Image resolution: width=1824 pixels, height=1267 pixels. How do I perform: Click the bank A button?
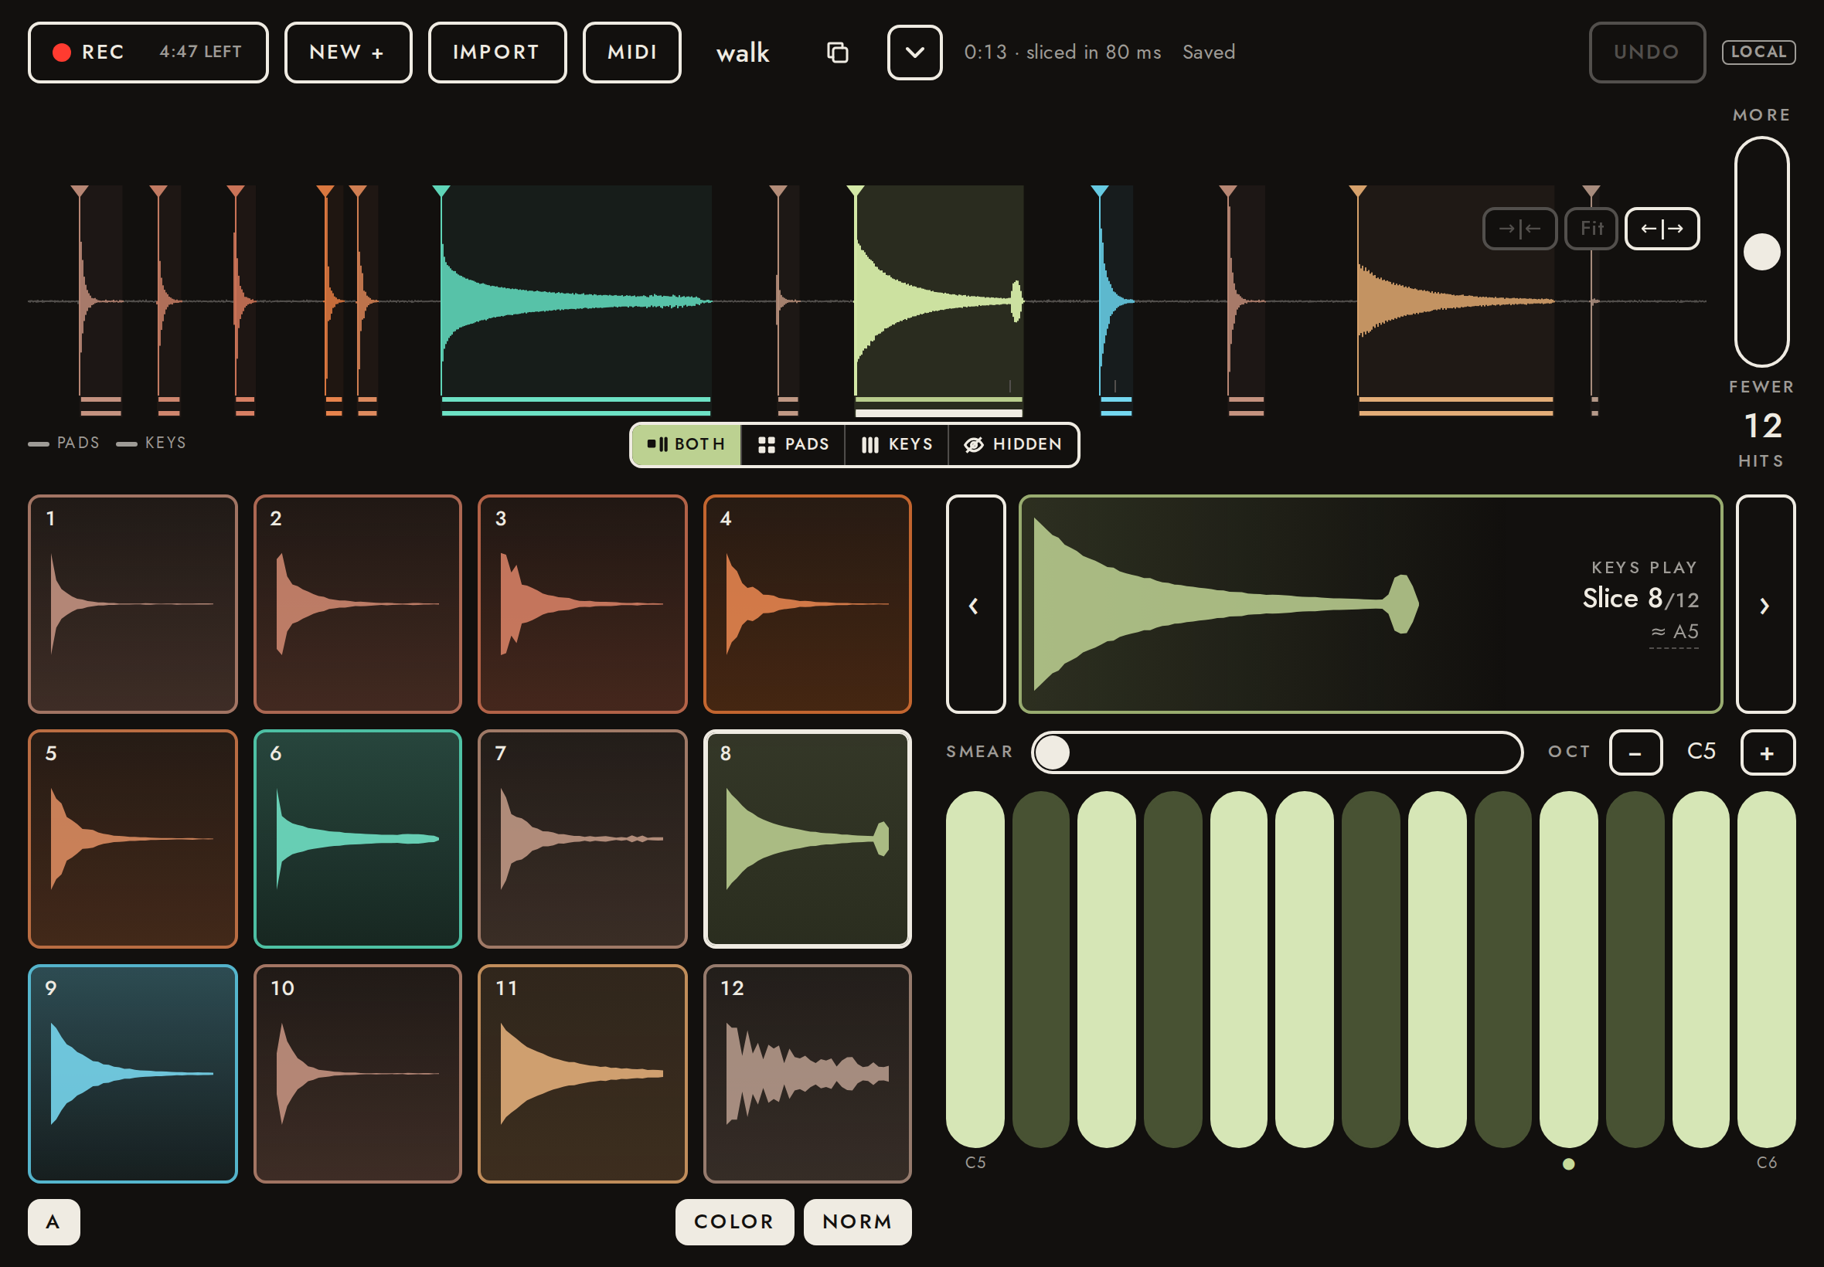(54, 1221)
